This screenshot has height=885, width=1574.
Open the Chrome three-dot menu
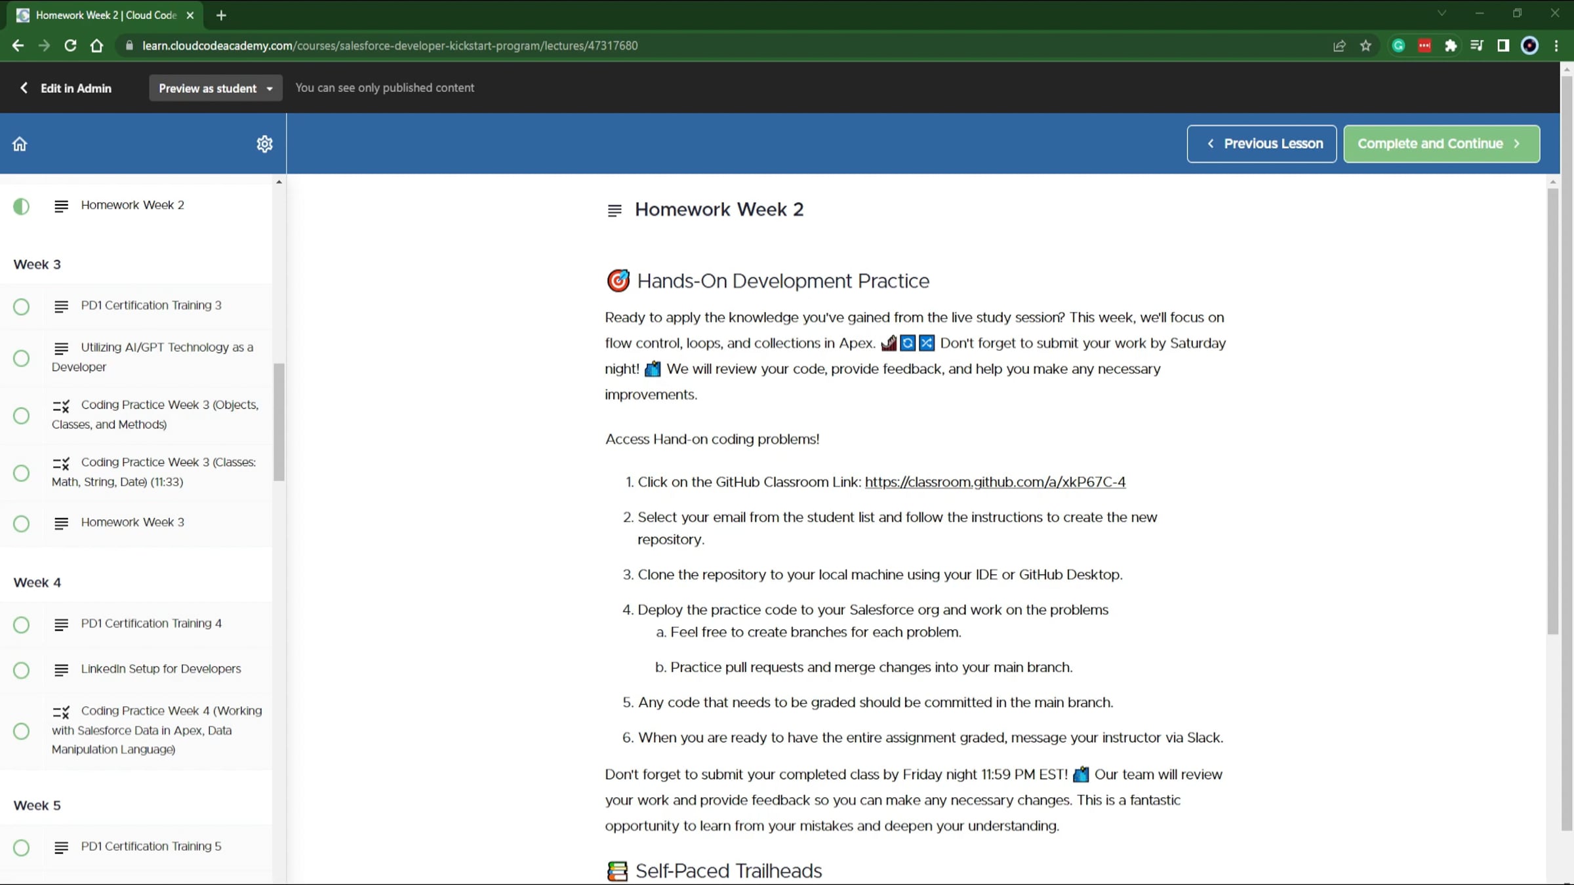pyautogui.click(x=1556, y=45)
